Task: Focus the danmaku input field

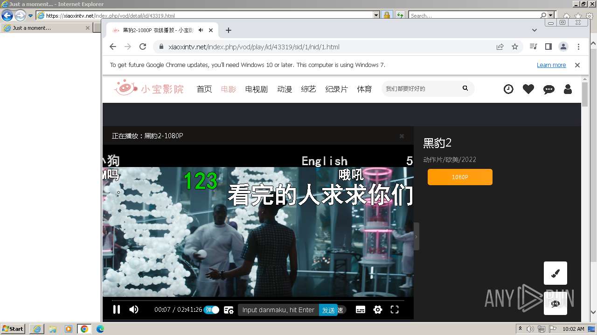Action: (x=278, y=310)
